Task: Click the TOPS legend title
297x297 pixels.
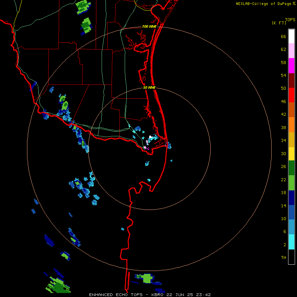Action: coord(290,19)
